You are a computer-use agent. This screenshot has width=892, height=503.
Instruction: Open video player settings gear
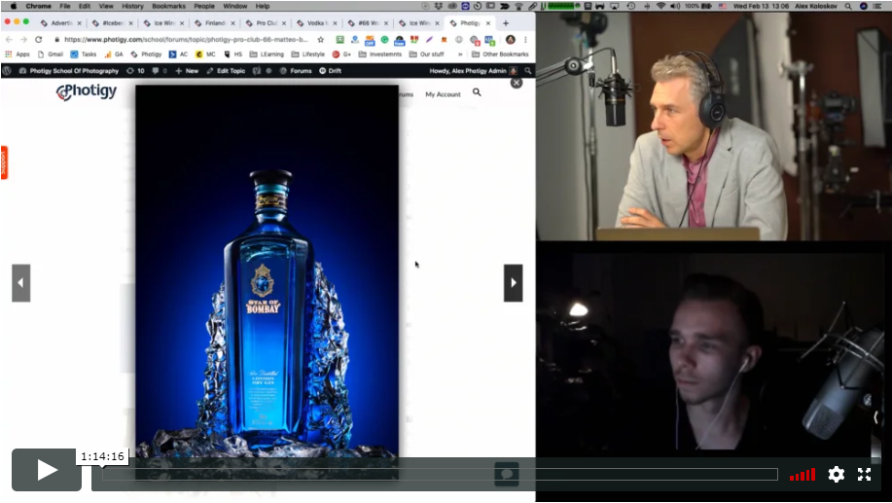tap(836, 474)
